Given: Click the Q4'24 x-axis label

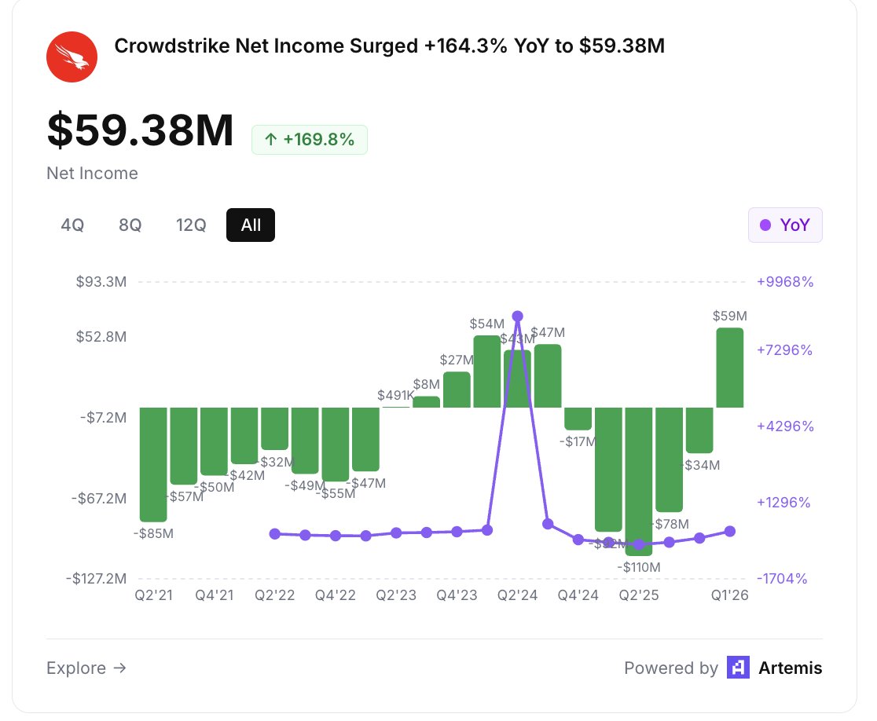Looking at the screenshot, I should (x=578, y=595).
